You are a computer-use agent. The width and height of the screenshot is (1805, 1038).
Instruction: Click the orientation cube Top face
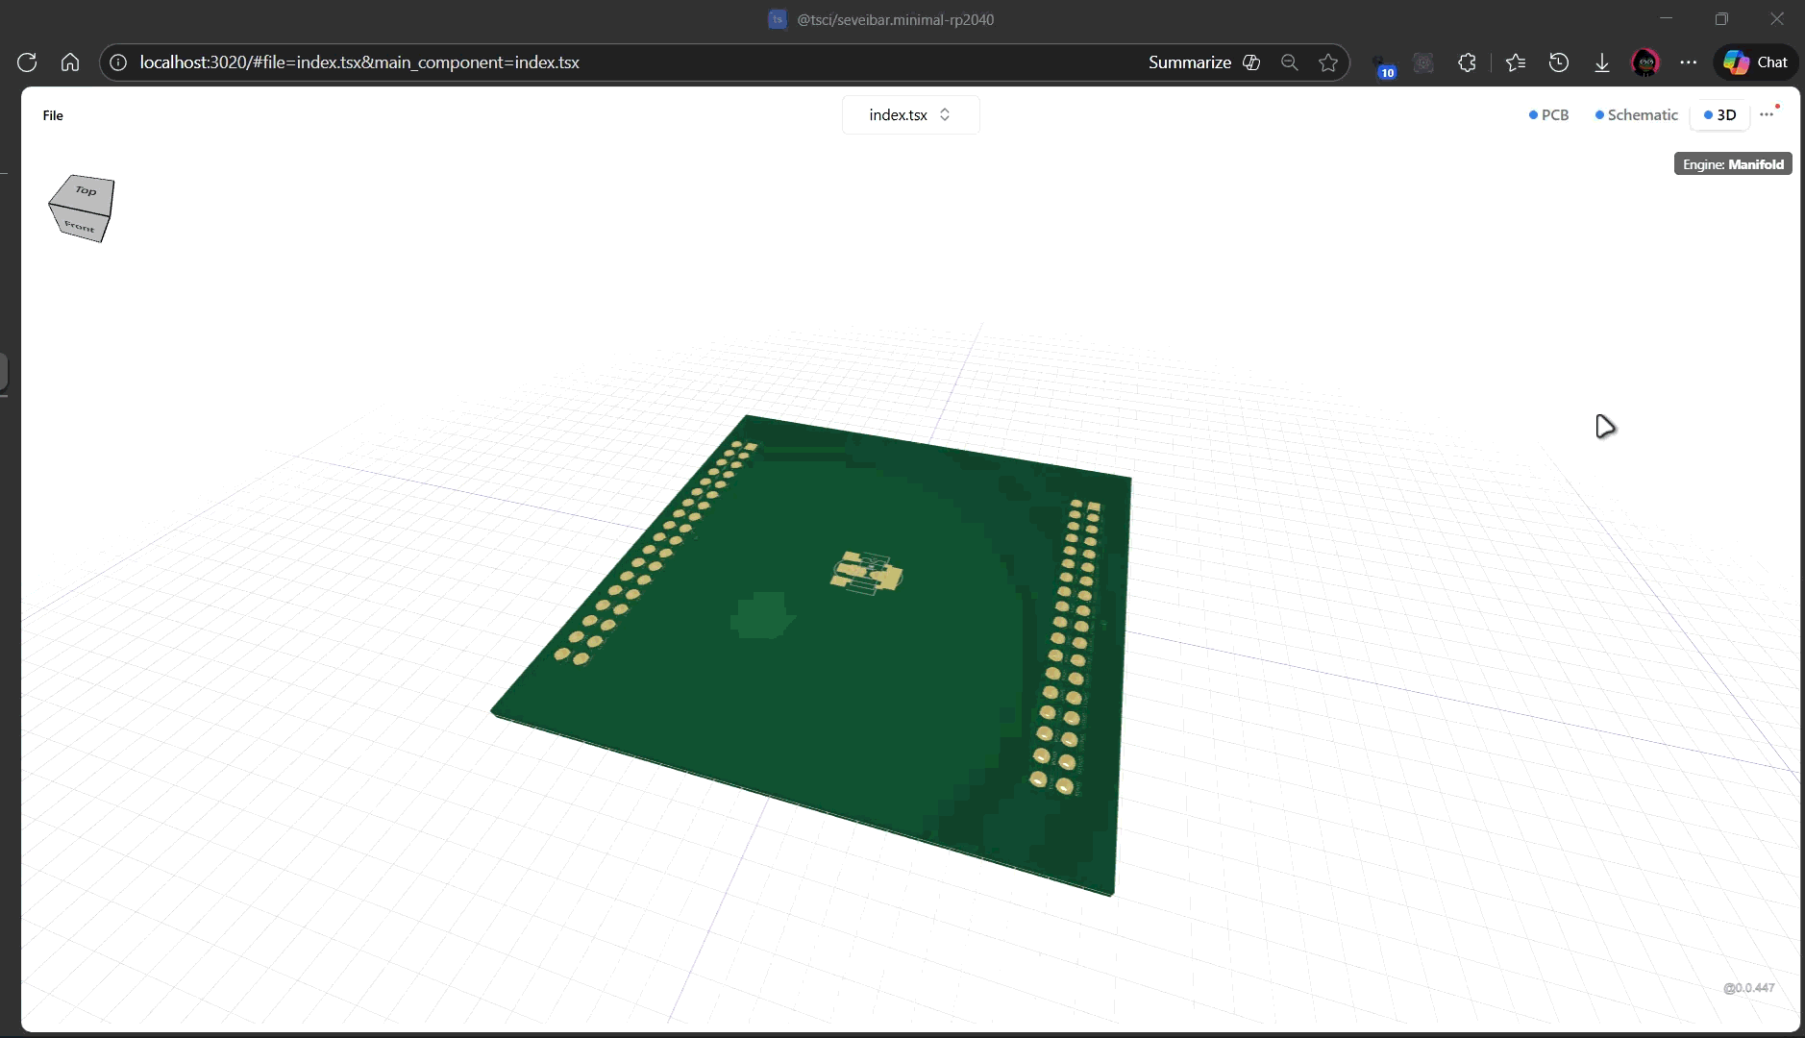(86, 190)
